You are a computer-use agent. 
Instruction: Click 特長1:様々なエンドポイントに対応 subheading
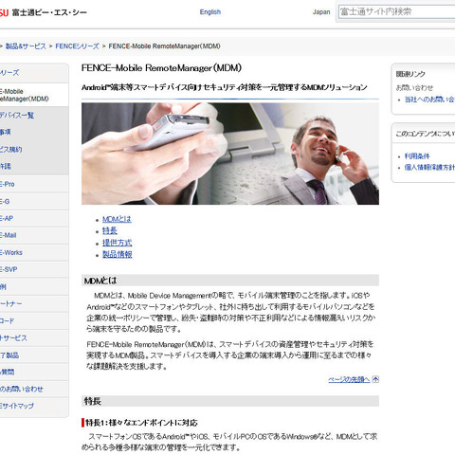point(141,423)
